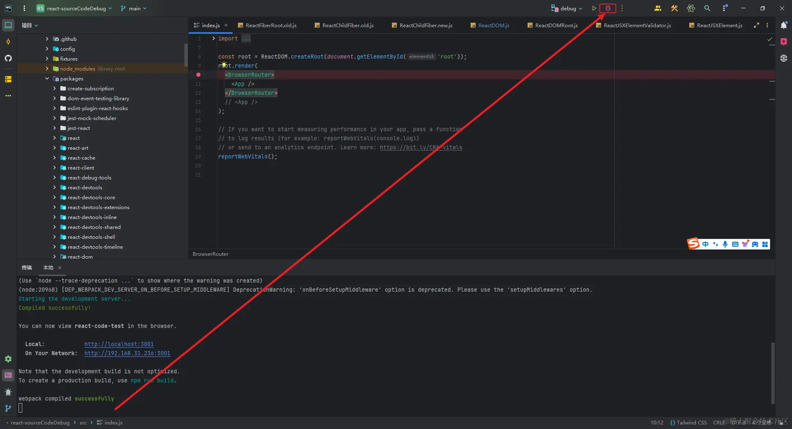Toggle Sogou soft keyboard

click(735, 244)
